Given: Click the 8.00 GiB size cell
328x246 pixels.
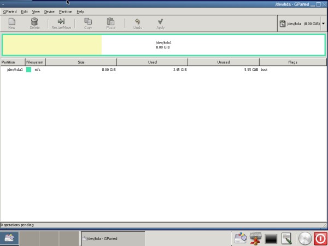Looking at the screenshot, I should point(109,69).
